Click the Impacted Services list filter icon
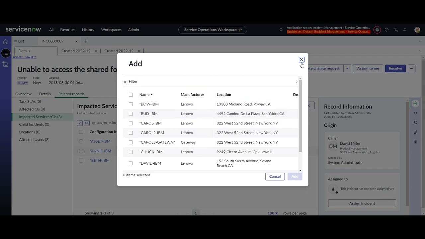 [x=80, y=123]
